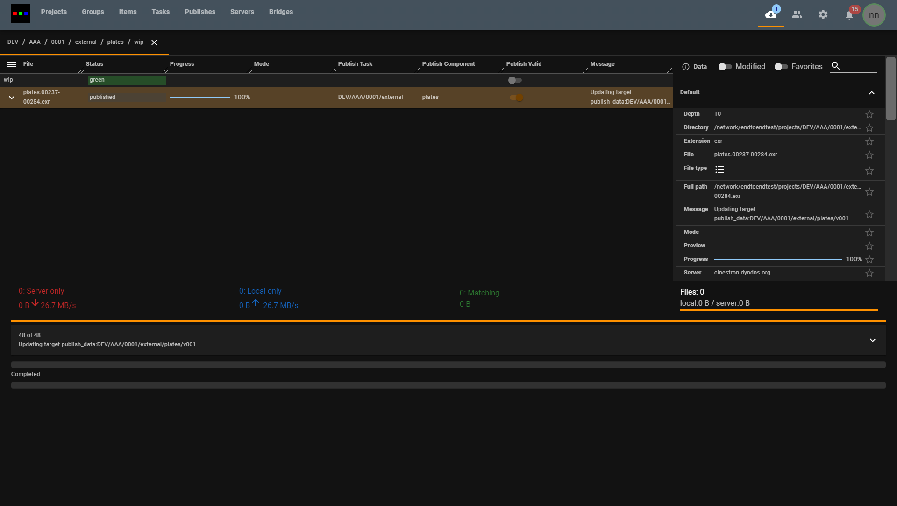Click the File type list icon

719,169
